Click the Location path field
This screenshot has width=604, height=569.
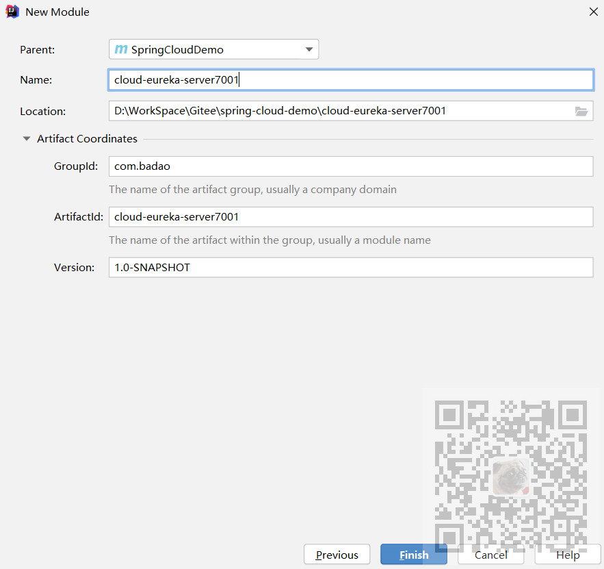[340, 111]
